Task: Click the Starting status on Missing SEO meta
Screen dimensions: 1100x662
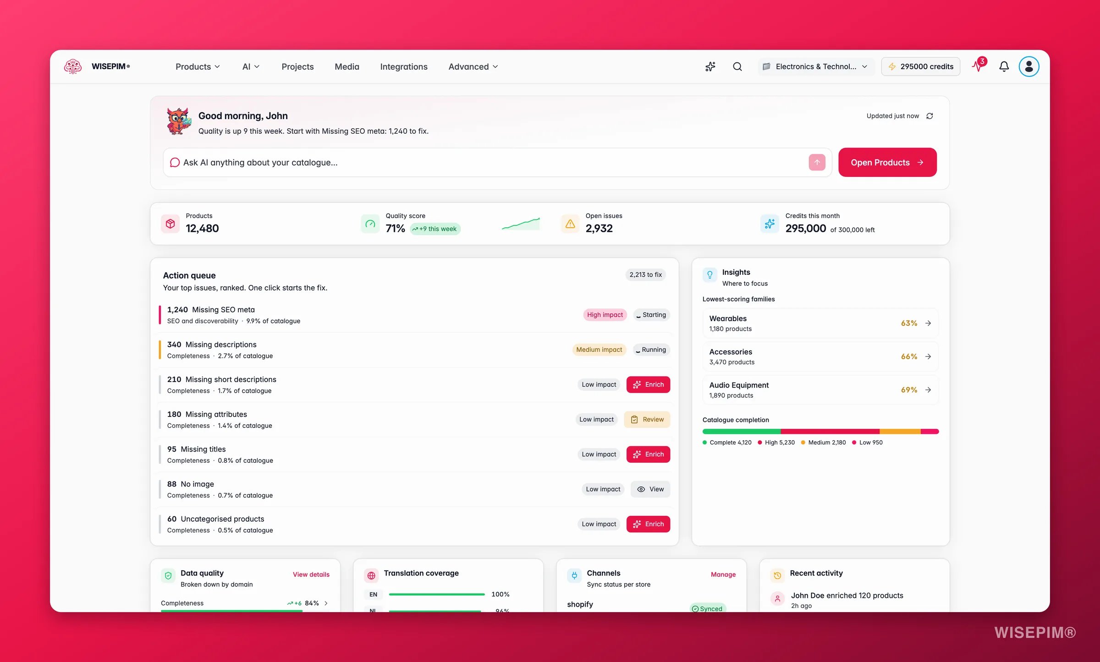Action: tap(651, 315)
